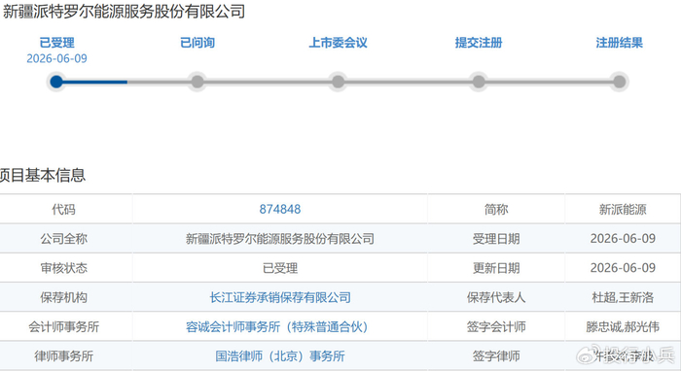Click the 已问询 stage label

pos(197,43)
